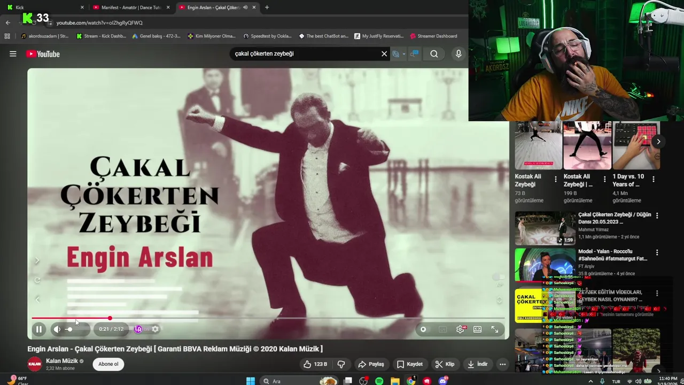This screenshot has height=385, width=684.
Task: Like the video with 123 B thumbs up
Action: [315, 364]
